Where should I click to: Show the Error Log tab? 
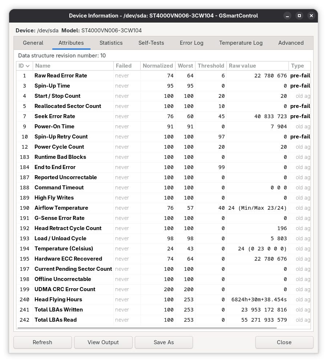[191, 43]
